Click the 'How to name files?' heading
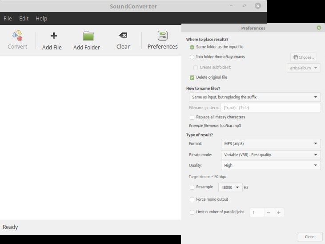Screen dimensions: 325x244 click(x=203, y=89)
